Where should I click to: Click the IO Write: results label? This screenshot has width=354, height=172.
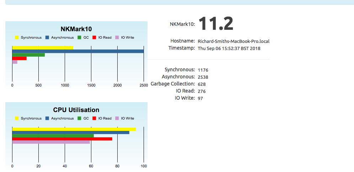point(185,98)
